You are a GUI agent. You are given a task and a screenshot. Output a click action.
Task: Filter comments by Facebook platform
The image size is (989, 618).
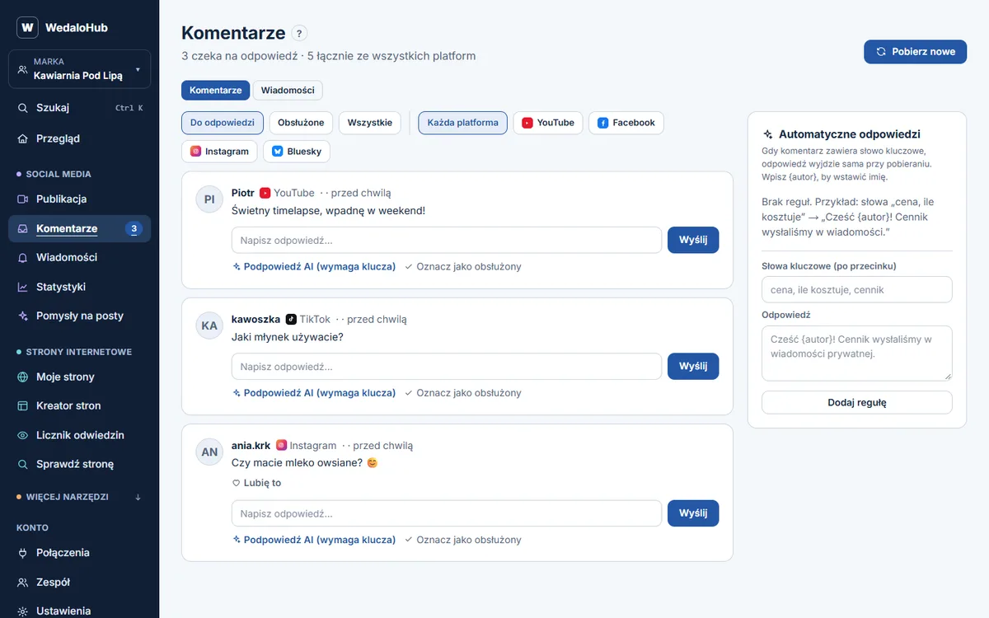pos(626,123)
